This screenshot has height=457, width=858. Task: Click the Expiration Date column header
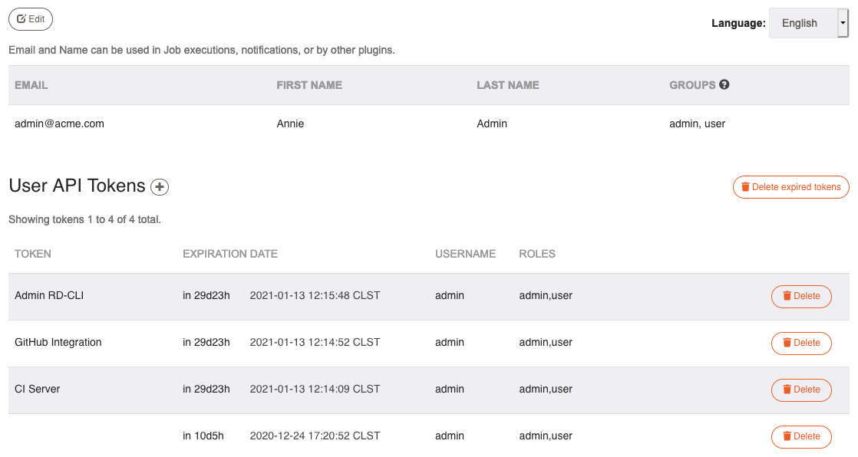(x=230, y=255)
